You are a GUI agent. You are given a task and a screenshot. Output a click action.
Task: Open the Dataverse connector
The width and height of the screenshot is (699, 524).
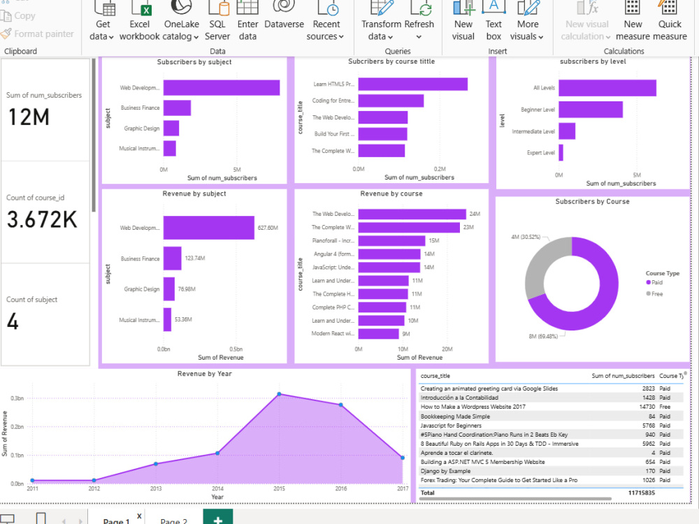(284, 15)
